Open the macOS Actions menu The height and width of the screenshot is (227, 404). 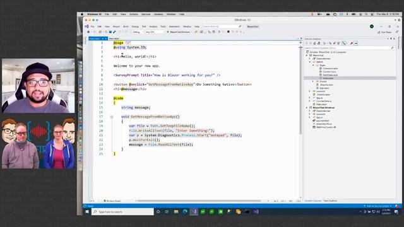coord(133,15)
